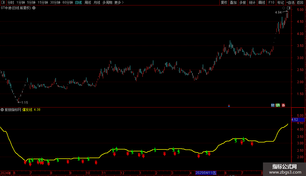This screenshot has height=176, width=306.
Task: Click the 标记 mark button
Action: 281,2
